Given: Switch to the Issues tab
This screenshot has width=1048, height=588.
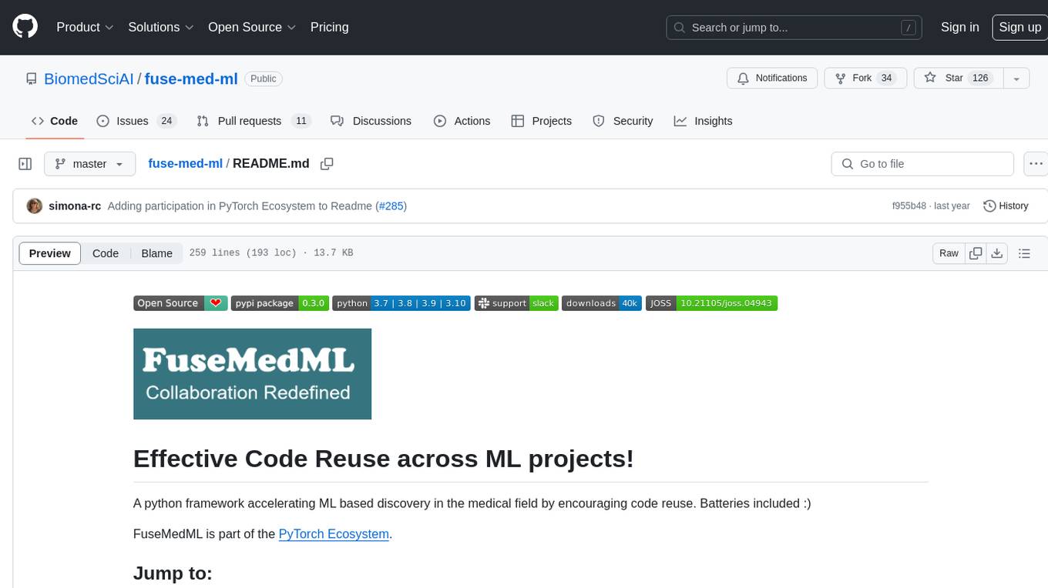Looking at the screenshot, I should pos(136,121).
